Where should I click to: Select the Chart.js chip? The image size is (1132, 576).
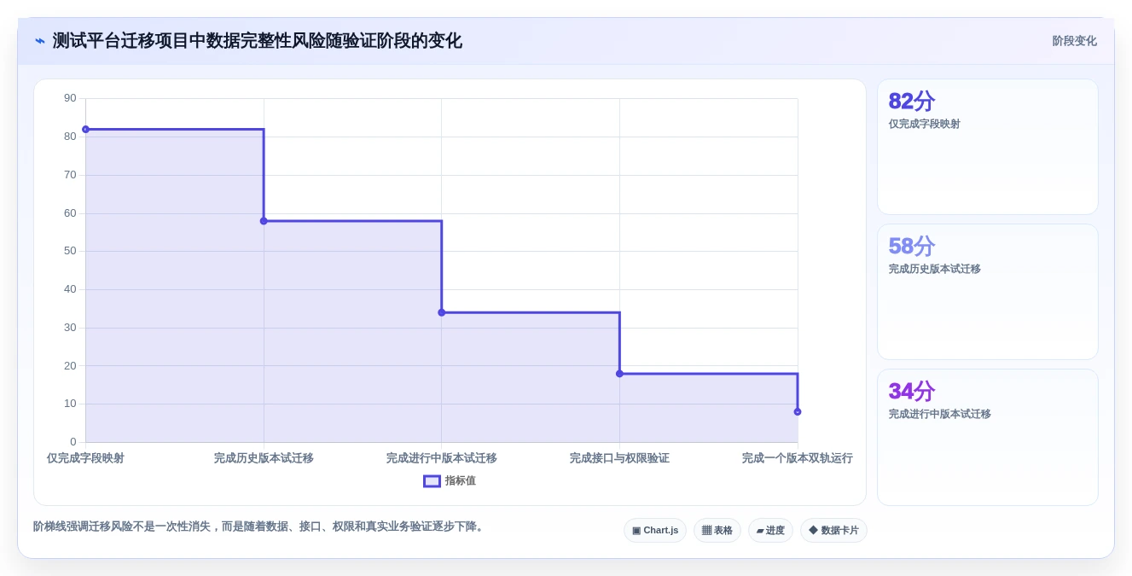pos(655,531)
